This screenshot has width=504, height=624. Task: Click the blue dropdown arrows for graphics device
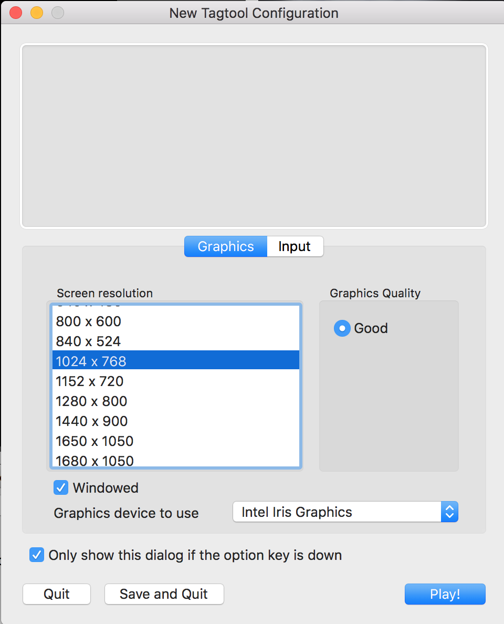click(449, 512)
